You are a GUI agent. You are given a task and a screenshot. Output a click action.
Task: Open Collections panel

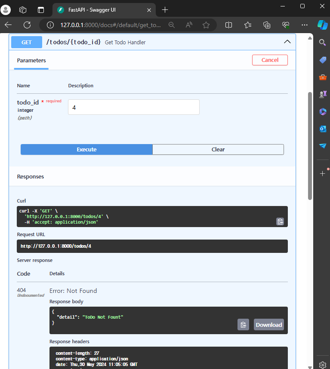pyautogui.click(x=267, y=25)
